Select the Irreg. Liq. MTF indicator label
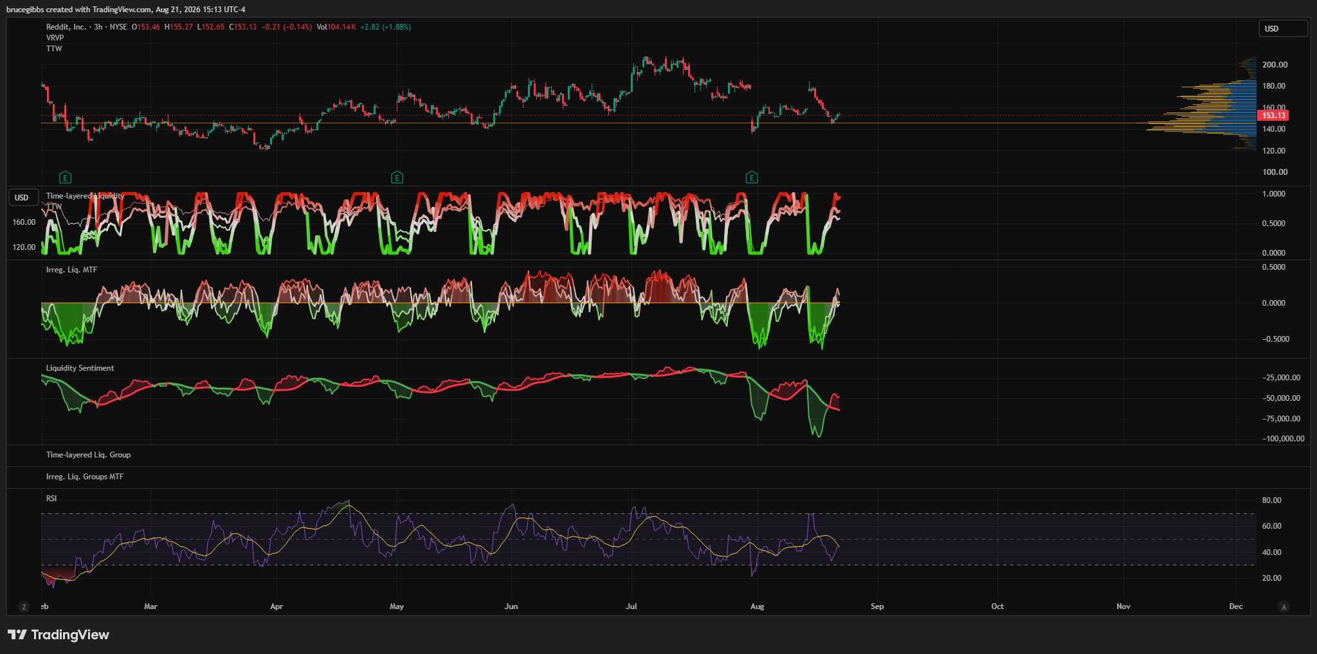Viewport: 1317px width, 654px height. point(71,270)
